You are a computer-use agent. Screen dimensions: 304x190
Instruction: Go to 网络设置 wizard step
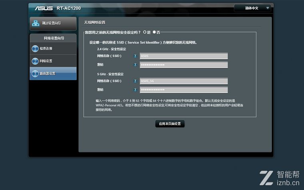point(53,61)
